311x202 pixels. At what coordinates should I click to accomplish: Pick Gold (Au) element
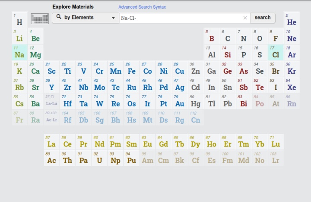[x=180, y=102]
